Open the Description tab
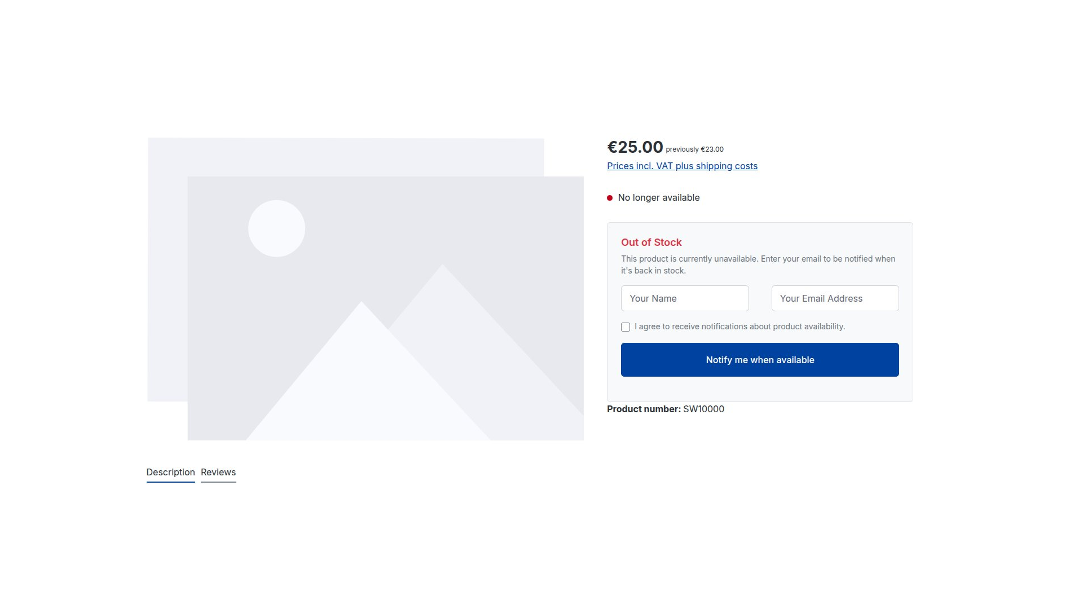 pos(170,473)
